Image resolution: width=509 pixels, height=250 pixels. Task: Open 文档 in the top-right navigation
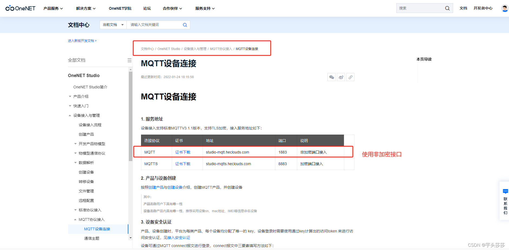(463, 8)
